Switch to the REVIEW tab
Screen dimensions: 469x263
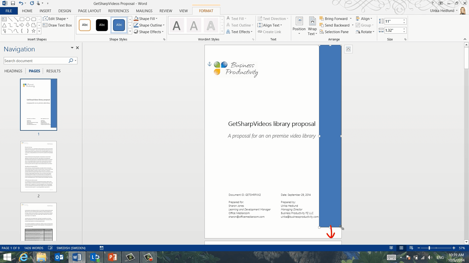click(x=166, y=11)
